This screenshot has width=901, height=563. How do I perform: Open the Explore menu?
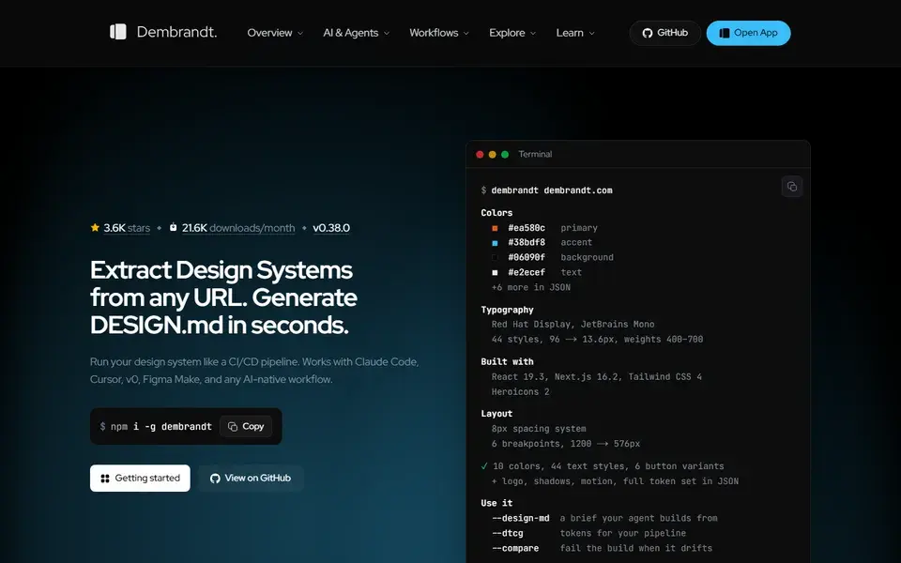point(512,33)
